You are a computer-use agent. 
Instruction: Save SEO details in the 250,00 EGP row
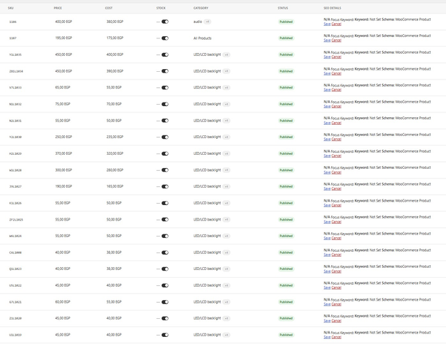point(327,140)
